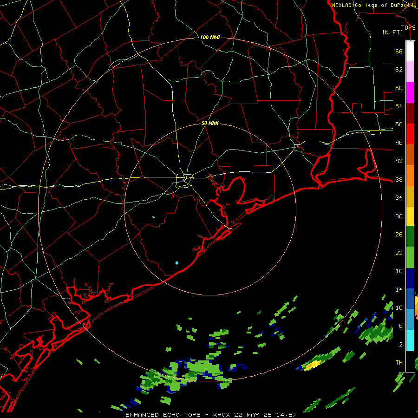Screen dimensions: 418x418
Task: Click the legend value 38
Action: point(399,179)
